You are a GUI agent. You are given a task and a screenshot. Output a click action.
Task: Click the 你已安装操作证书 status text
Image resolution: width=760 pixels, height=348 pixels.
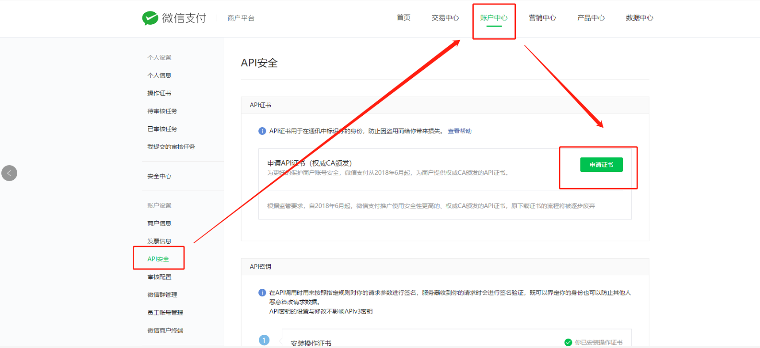point(599,342)
